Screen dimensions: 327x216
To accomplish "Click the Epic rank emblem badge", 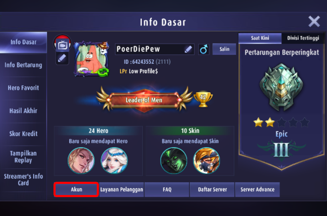I will coord(281,87).
